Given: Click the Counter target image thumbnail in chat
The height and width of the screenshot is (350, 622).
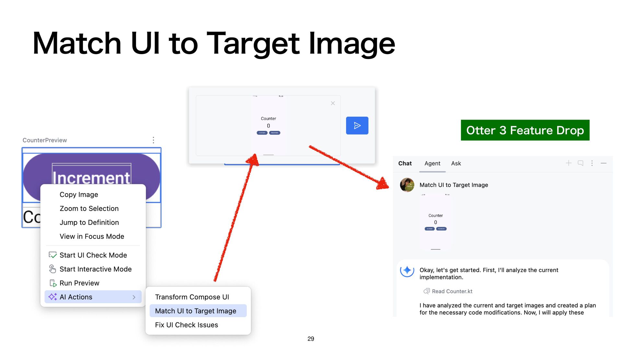Looking at the screenshot, I should (x=435, y=222).
